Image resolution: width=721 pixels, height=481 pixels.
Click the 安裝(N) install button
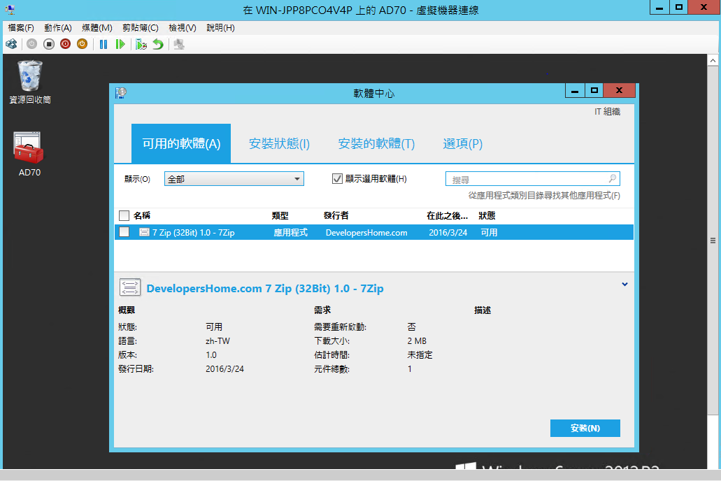click(585, 428)
